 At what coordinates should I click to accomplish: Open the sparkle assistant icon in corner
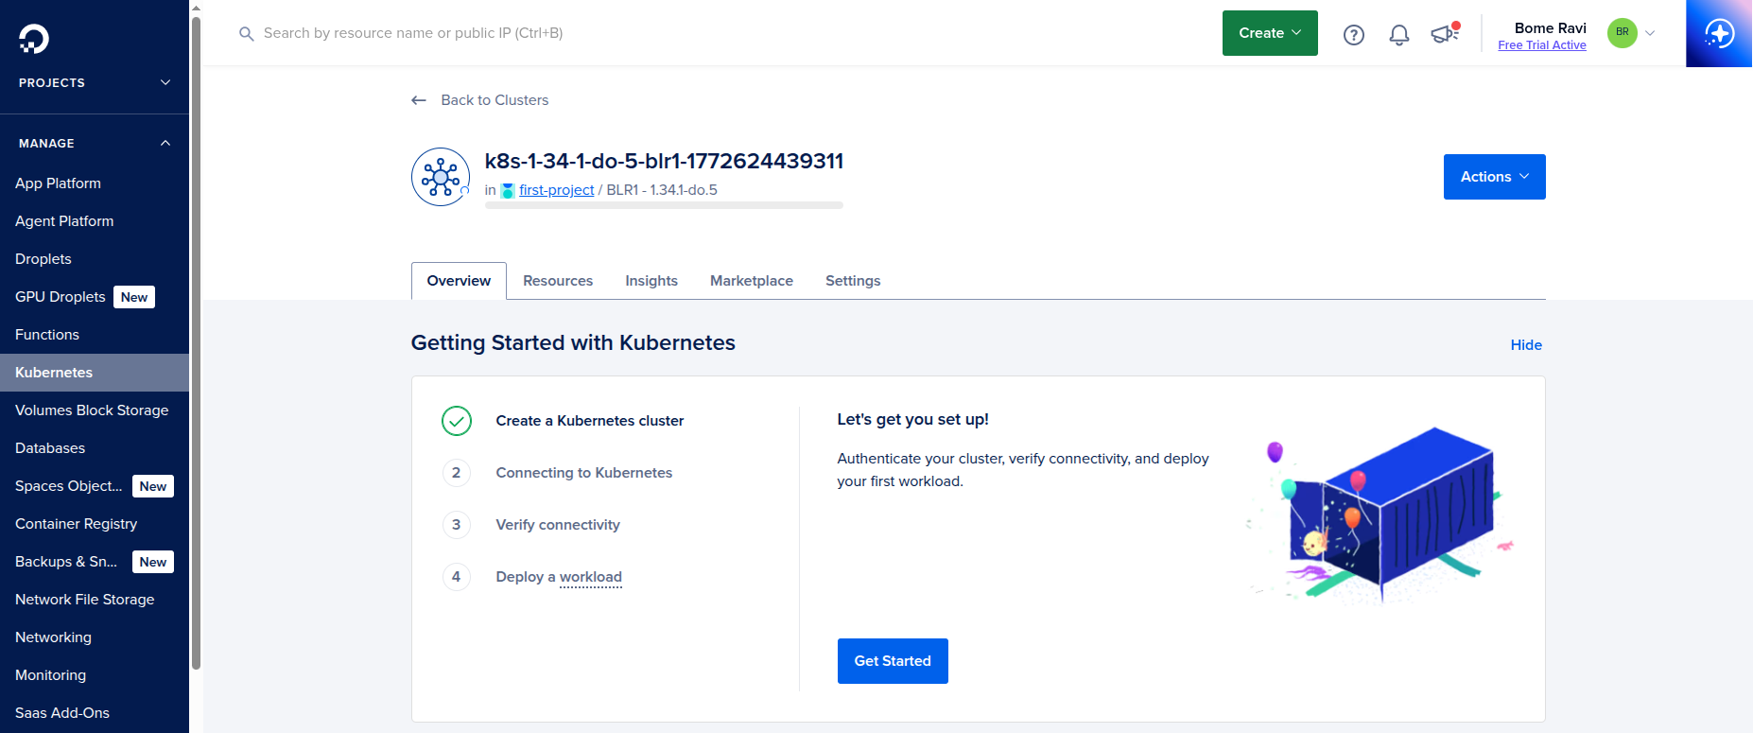(x=1719, y=34)
